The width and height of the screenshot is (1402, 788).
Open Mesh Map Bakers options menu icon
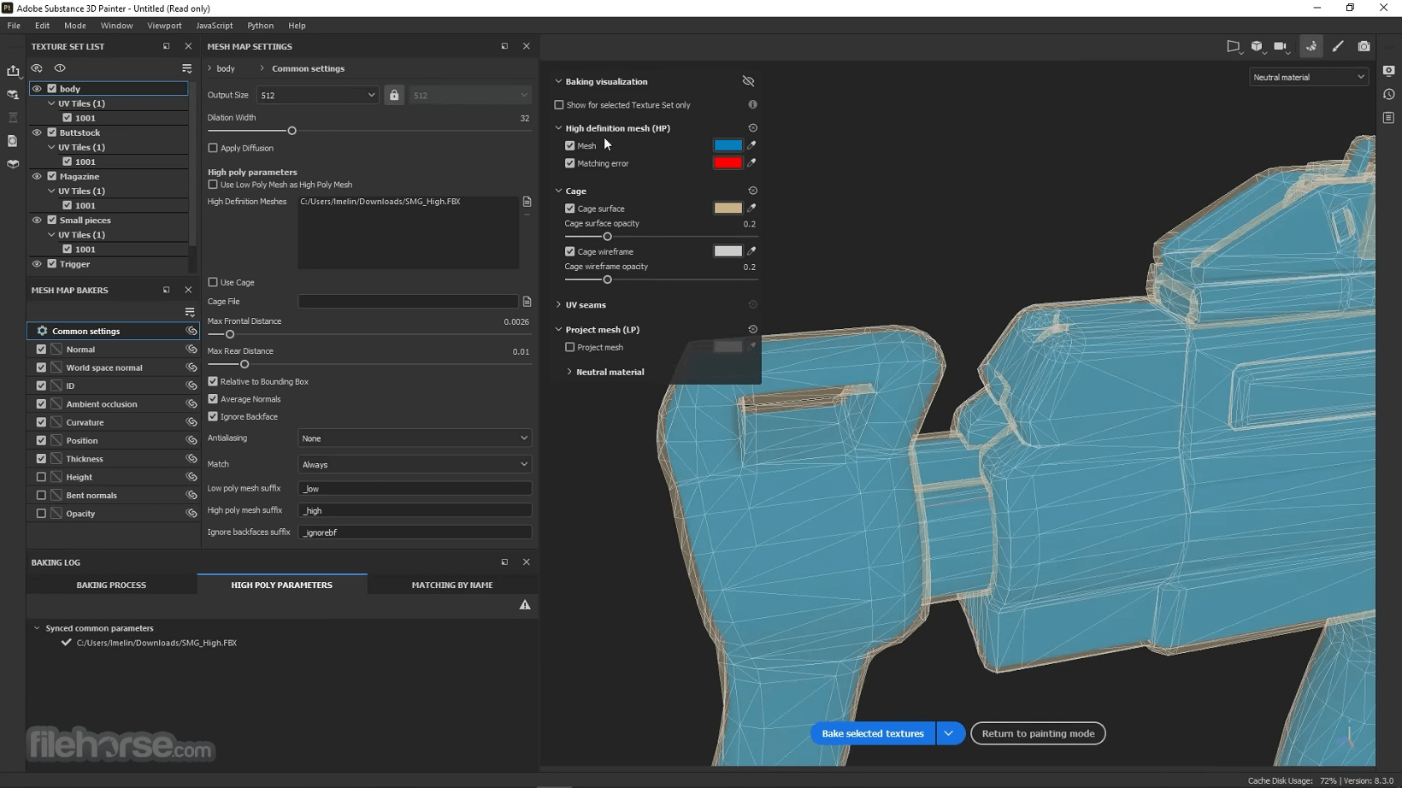click(190, 312)
